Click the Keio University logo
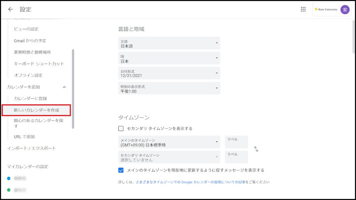The height and width of the screenshot is (200, 356). [326, 9]
